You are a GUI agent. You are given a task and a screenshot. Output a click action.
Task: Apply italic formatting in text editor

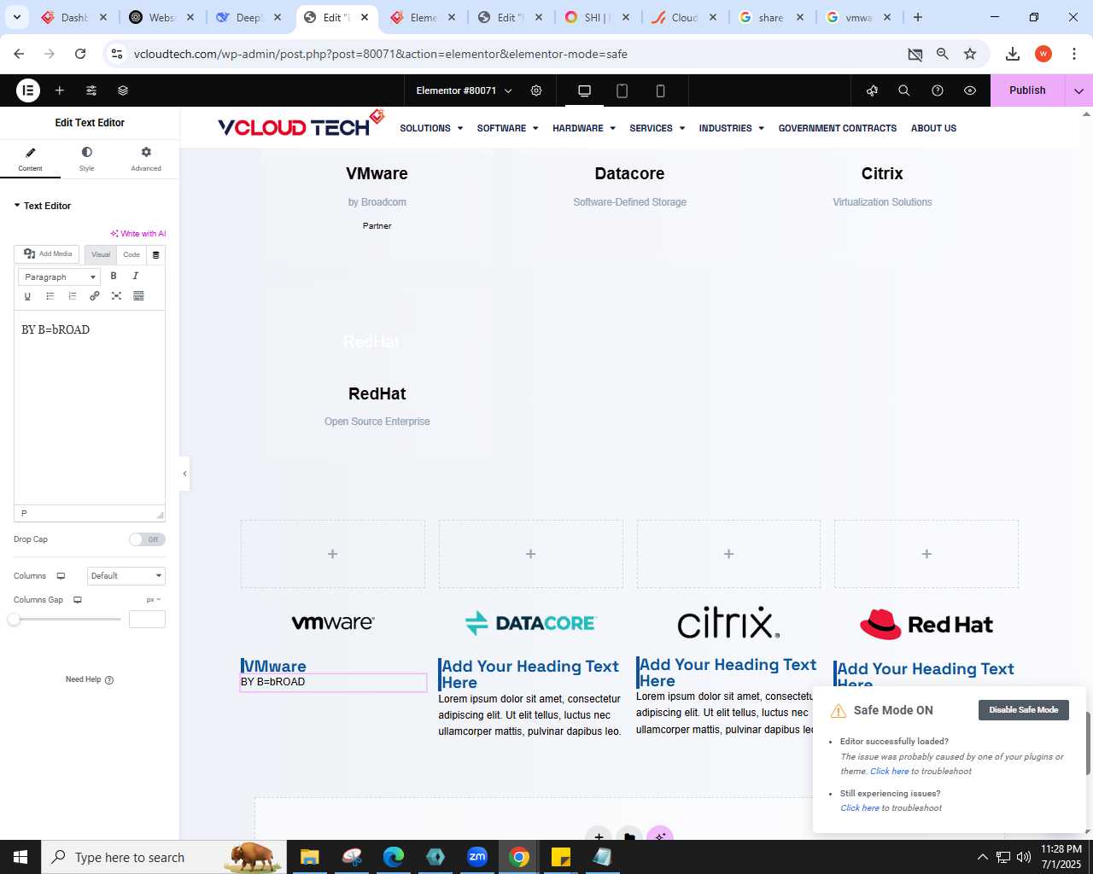pos(136,276)
